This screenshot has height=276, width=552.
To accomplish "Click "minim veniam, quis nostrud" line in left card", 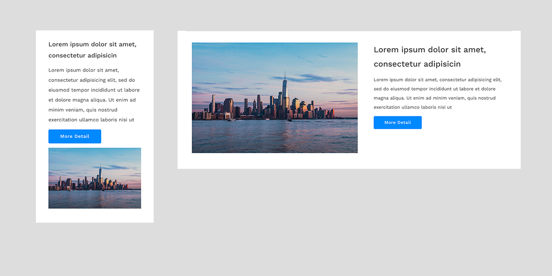I will 83,110.
